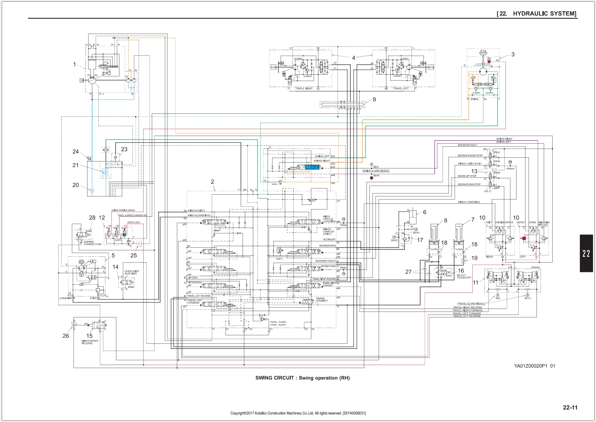Click the cylinder symbol at callout 7
The height and width of the screenshot is (422, 596).
coord(459,235)
